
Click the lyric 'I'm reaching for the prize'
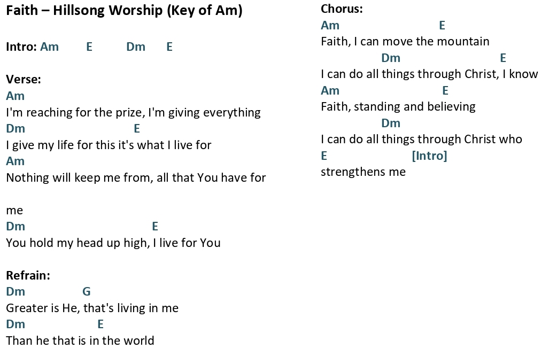coord(75,113)
